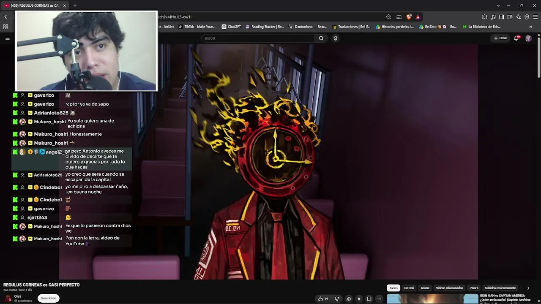This screenshot has height=304, width=541.
Task: Click chat message "Honestamente"
Action: click(86, 134)
